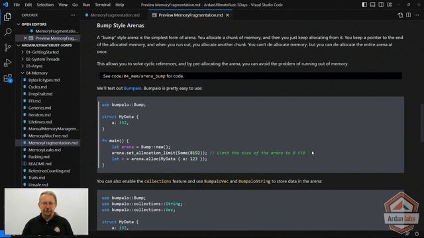Click the inline code collections
Screen dimensions: 424x238
pyautogui.click(x=158, y=181)
